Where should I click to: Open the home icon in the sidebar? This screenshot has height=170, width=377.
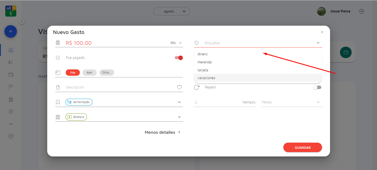click(x=11, y=50)
